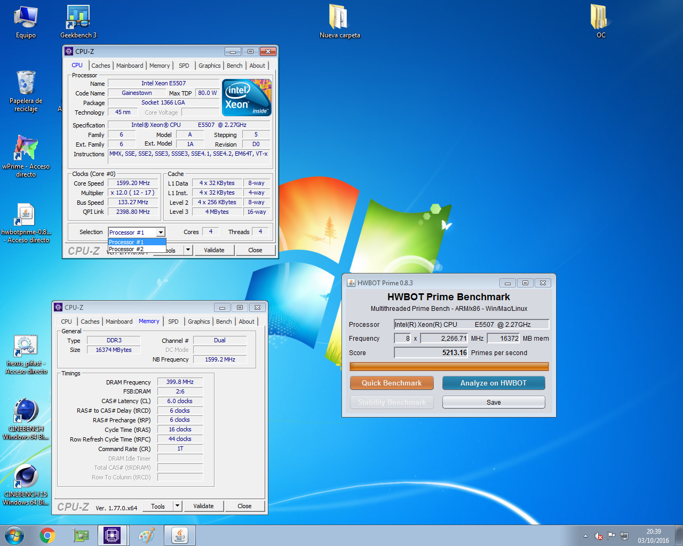Click Analyze on HWBOT button
The image size is (683, 546).
[x=494, y=383]
